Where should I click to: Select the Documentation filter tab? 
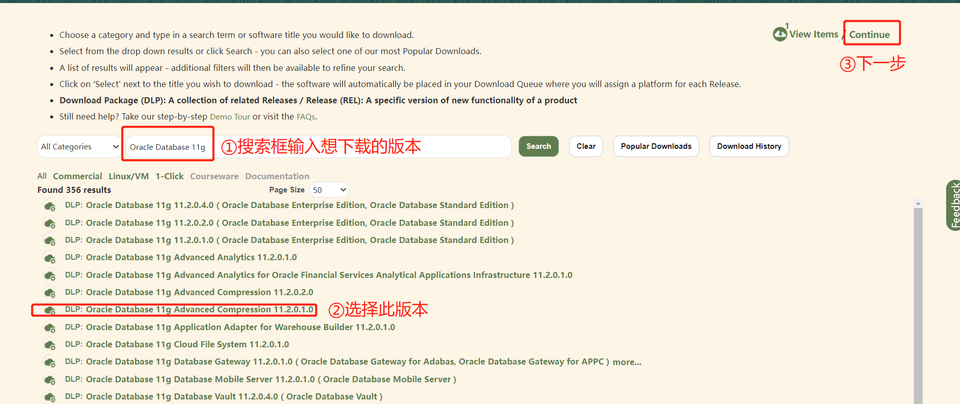[277, 176]
